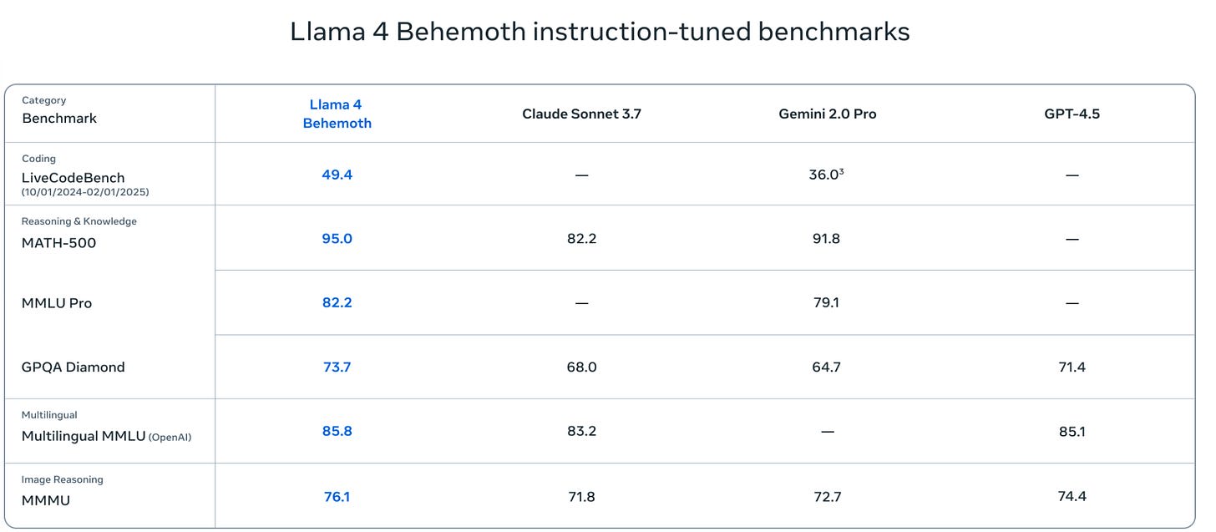Select the blue 76.1 MMMU score
The image size is (1216, 532).
337,497
